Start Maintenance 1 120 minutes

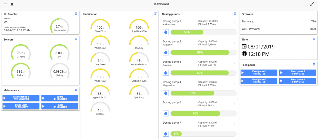21,98
